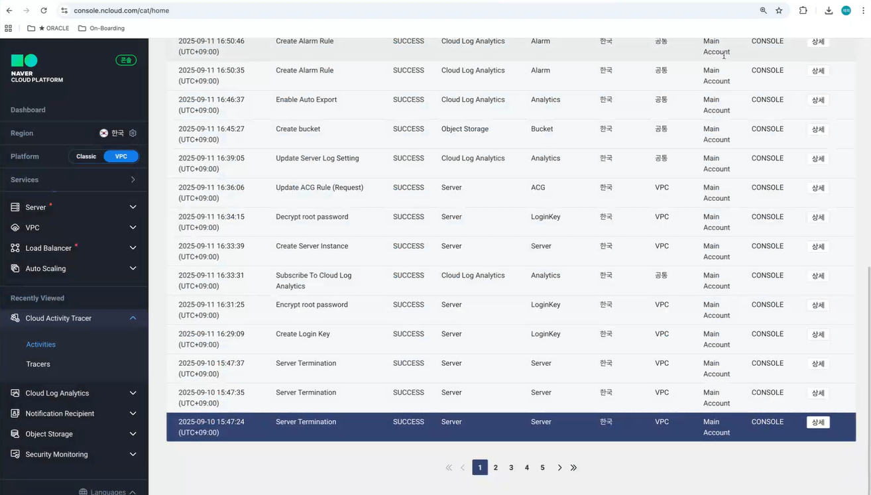Go to page 3 of results
Image resolution: width=871 pixels, height=495 pixels.
pos(511,468)
